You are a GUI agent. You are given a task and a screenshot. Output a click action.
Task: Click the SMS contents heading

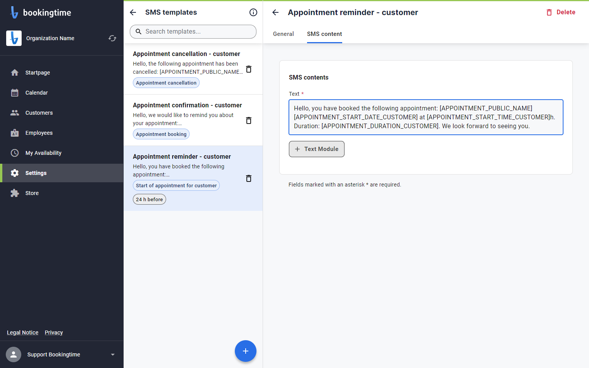309,77
